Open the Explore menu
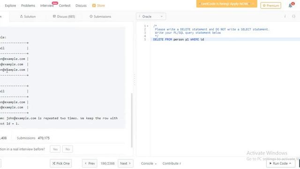 point(10,6)
